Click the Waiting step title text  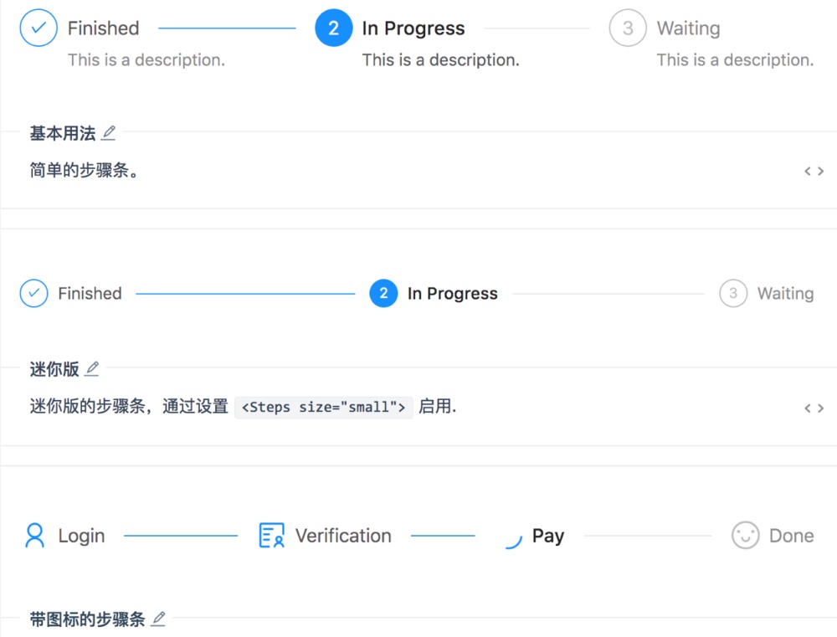tap(688, 28)
